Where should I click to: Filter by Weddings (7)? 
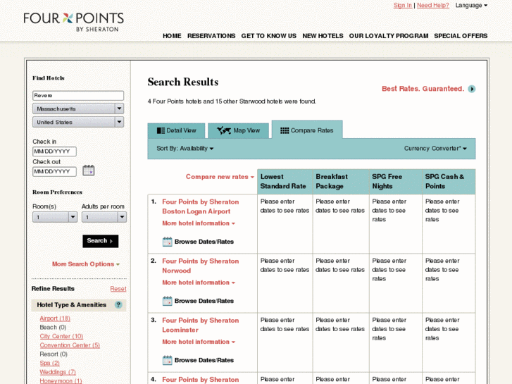coord(58,372)
